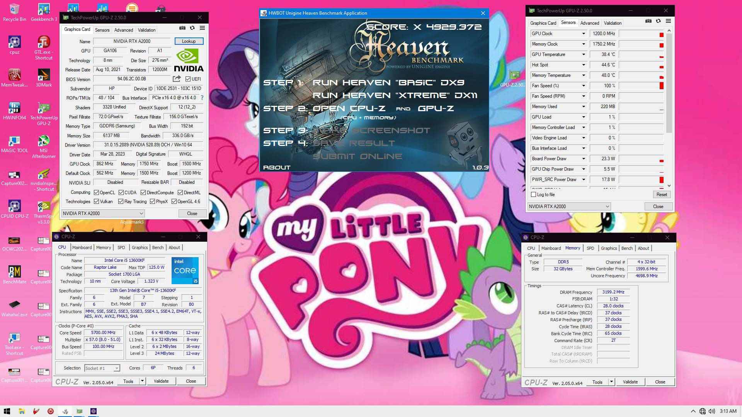
Task: Switch to Validation tab in left GPU-Z
Action: (x=146, y=30)
